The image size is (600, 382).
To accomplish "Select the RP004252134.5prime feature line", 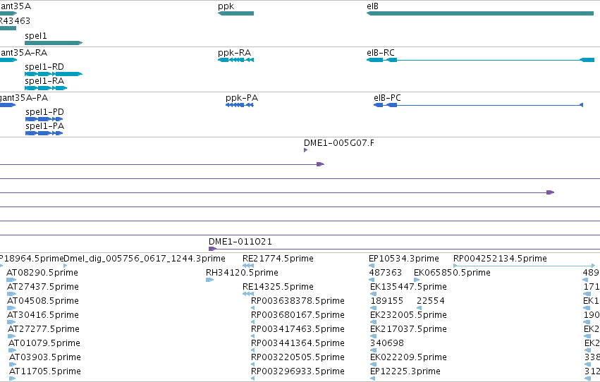I will (525, 266).
